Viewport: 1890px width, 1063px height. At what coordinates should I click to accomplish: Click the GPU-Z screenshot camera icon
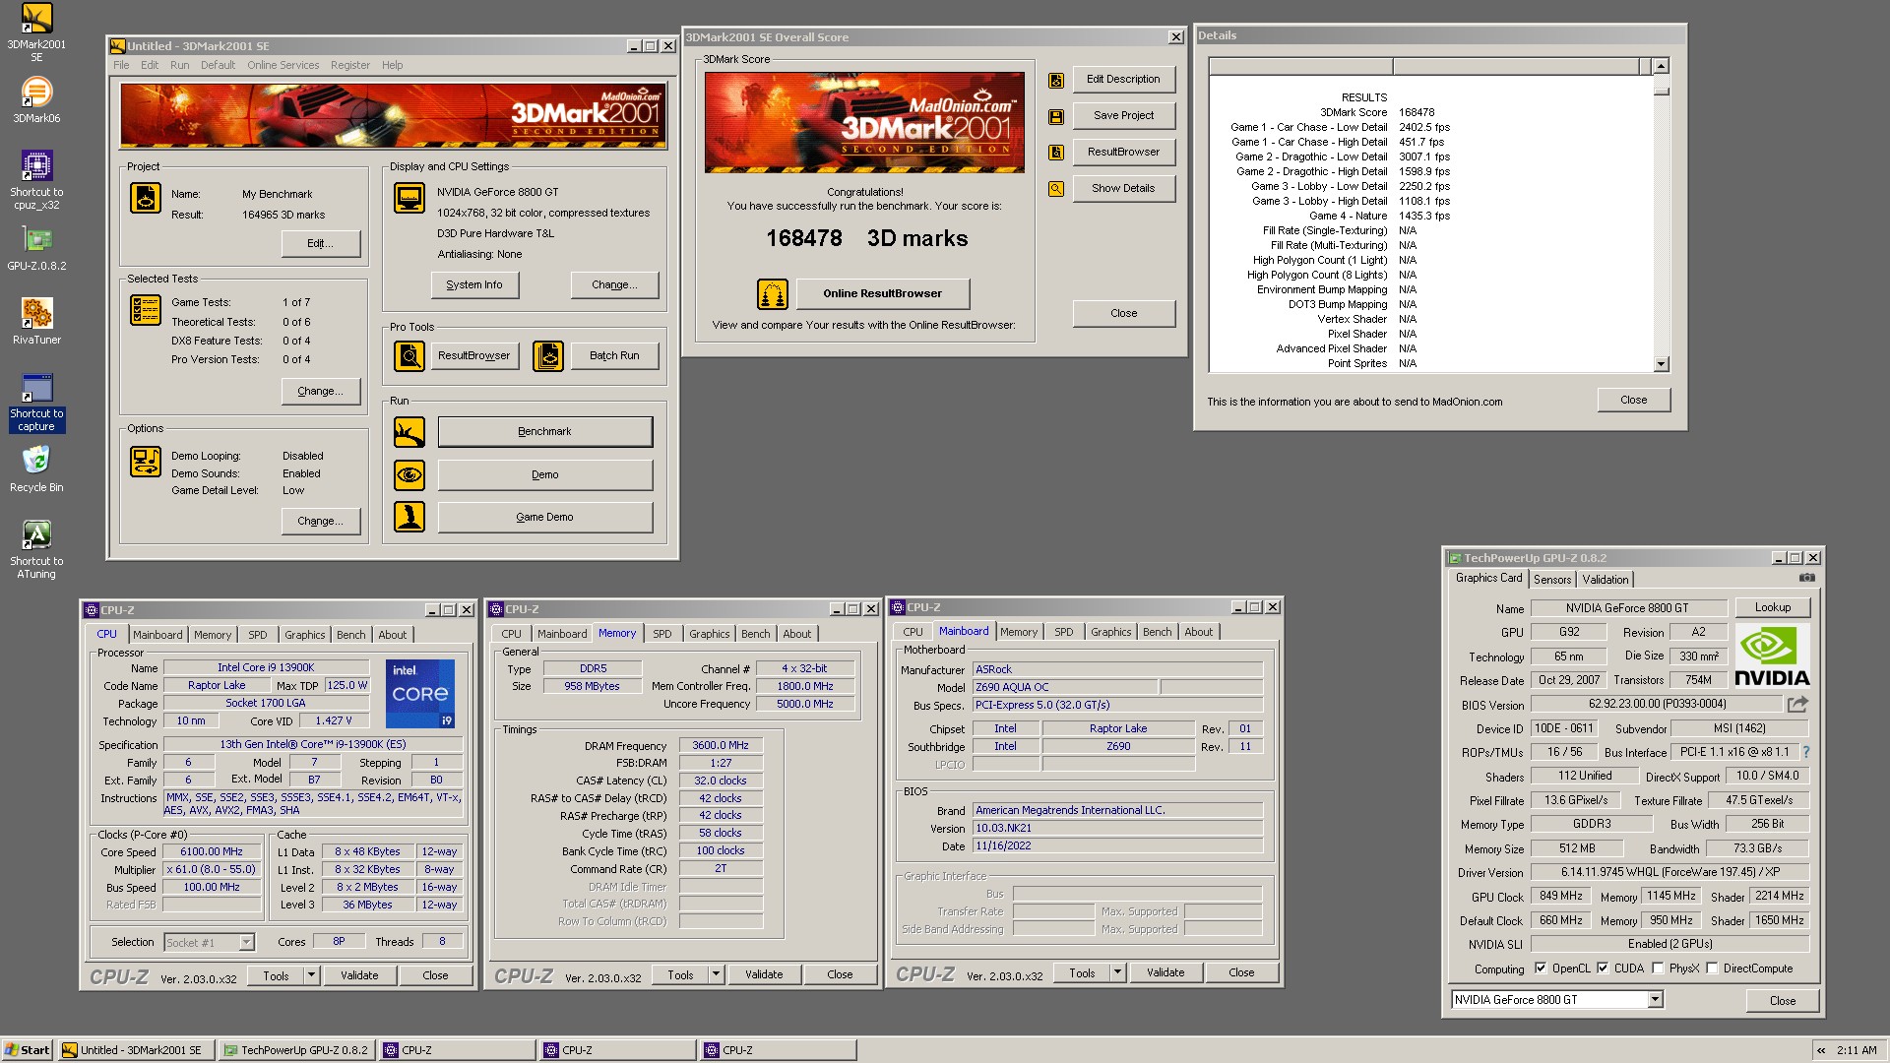[x=1807, y=579]
